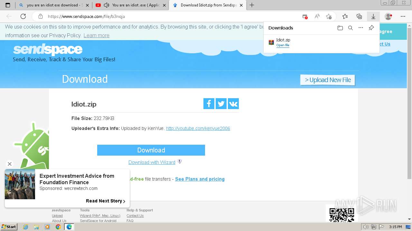This screenshot has height=231, width=412.
Task: Open Edge Settings and more menu
Action: click(x=403, y=16)
